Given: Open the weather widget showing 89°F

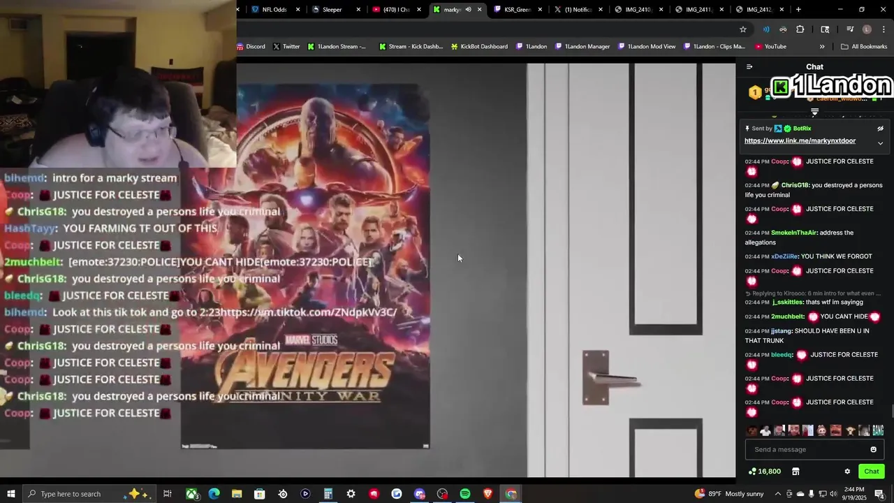Looking at the screenshot, I should pos(729,494).
